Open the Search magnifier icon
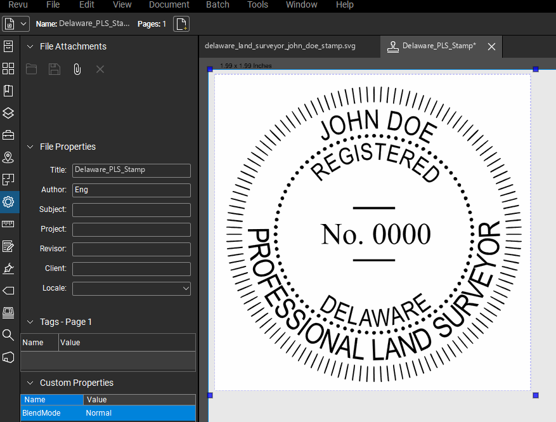Viewport: 556px width, 422px height. pos(8,334)
